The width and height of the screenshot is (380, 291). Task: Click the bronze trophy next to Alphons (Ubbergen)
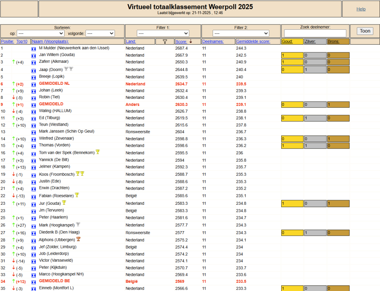78,239
